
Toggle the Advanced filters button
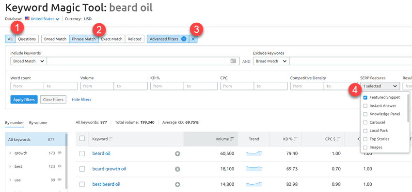click(x=168, y=39)
